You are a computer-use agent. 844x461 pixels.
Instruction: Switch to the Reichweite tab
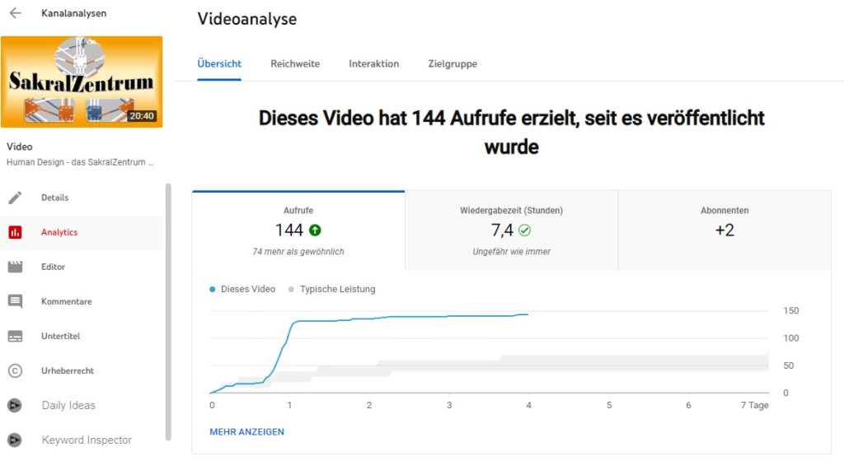pyautogui.click(x=295, y=63)
